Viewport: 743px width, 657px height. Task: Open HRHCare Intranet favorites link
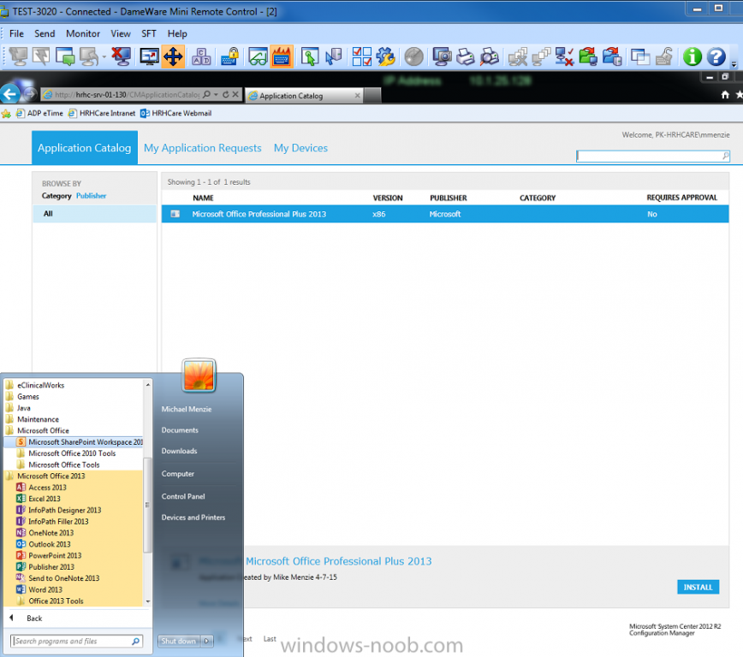click(102, 113)
